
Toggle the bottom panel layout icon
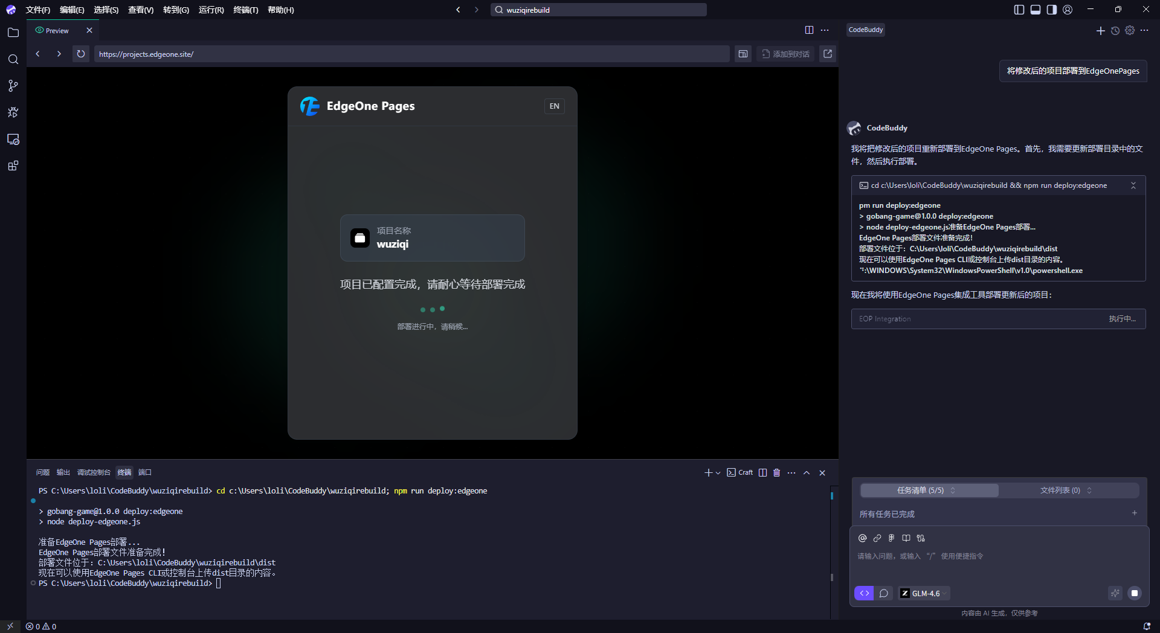pyautogui.click(x=1036, y=10)
